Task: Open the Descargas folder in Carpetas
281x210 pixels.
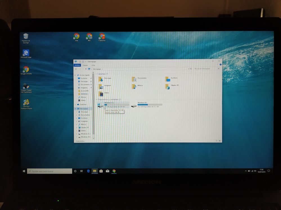Action: coord(101,79)
